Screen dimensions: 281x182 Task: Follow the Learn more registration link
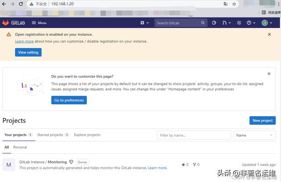[x=25, y=41]
